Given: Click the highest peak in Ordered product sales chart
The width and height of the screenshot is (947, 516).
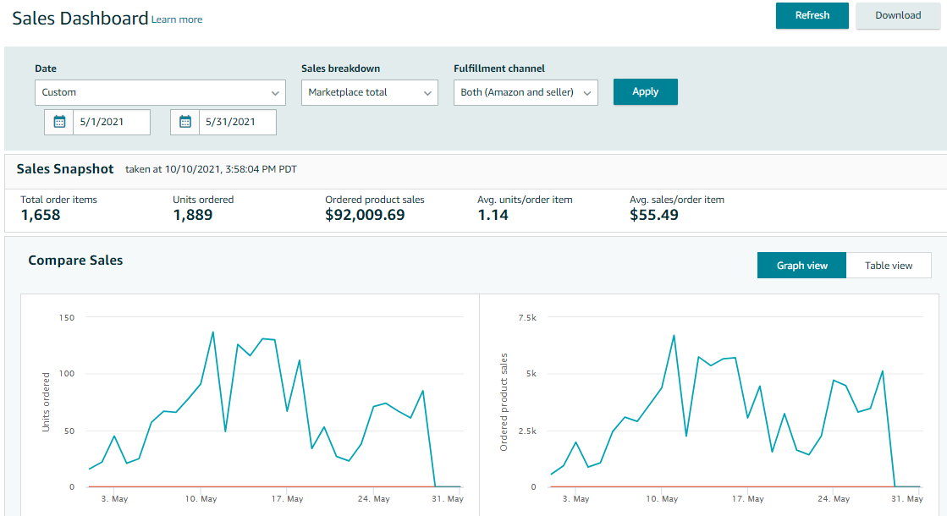Looking at the screenshot, I should [x=674, y=336].
